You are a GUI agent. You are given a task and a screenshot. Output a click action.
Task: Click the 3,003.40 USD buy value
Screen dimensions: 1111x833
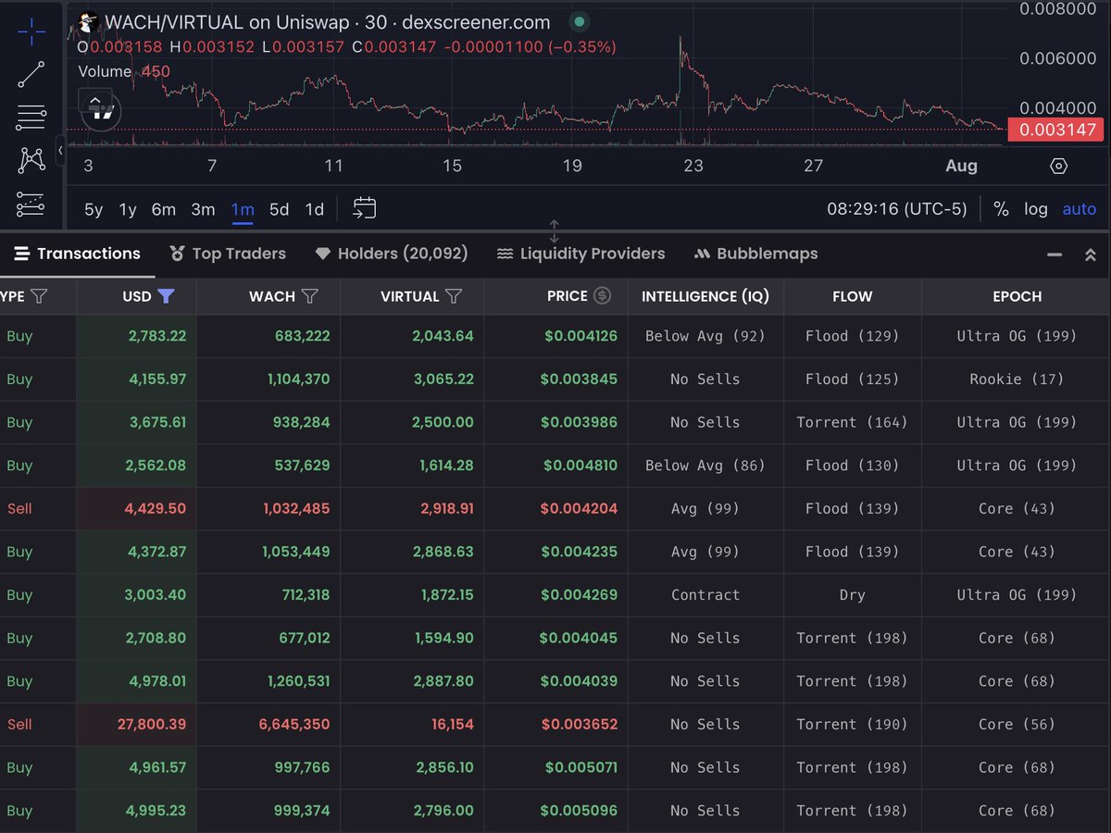click(x=156, y=594)
